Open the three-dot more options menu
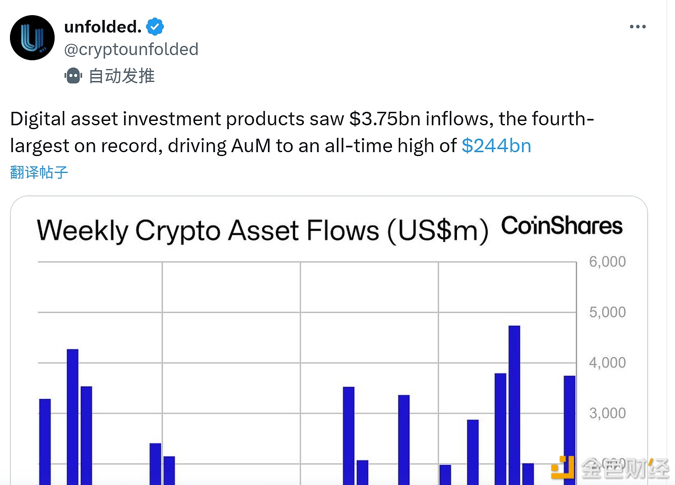Viewport: 675px width, 485px height. tap(637, 27)
